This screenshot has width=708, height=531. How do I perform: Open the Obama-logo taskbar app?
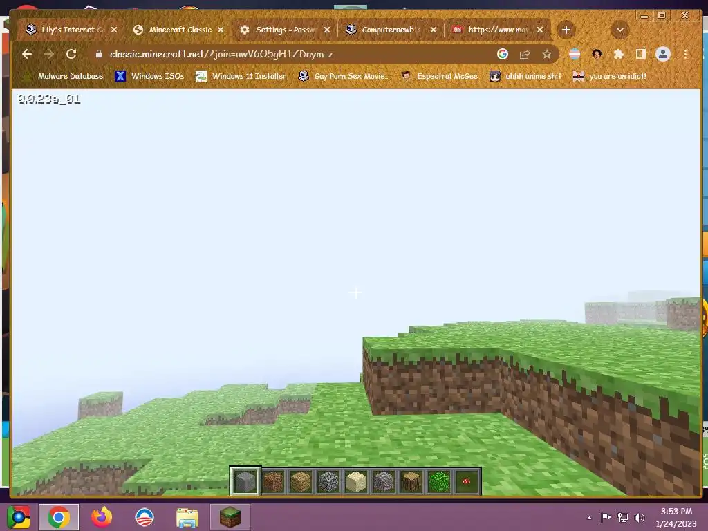coord(145,517)
